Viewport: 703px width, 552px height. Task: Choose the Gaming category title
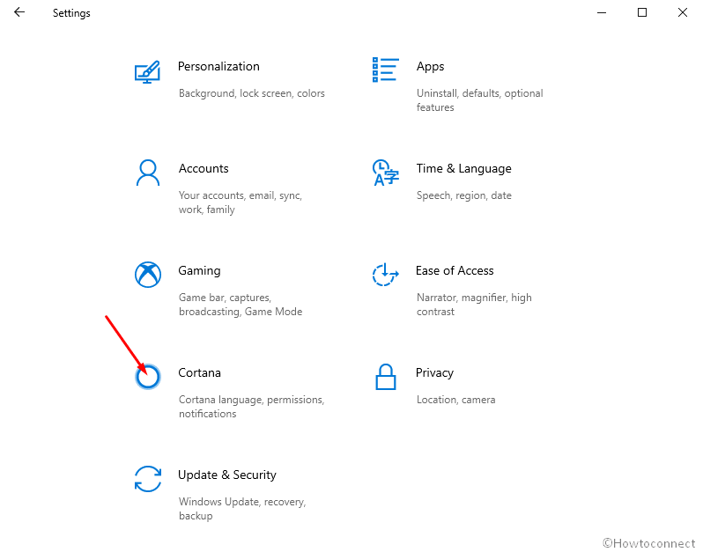pyautogui.click(x=199, y=271)
